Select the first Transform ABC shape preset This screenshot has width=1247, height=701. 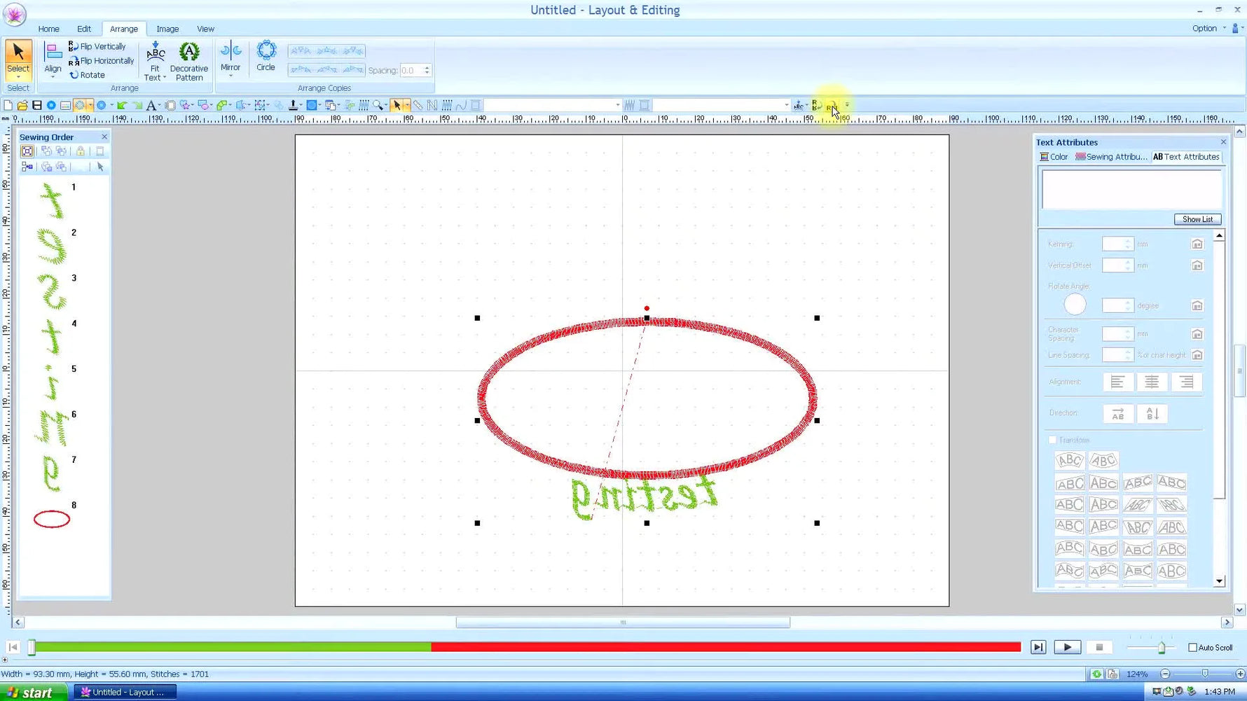[1069, 460]
